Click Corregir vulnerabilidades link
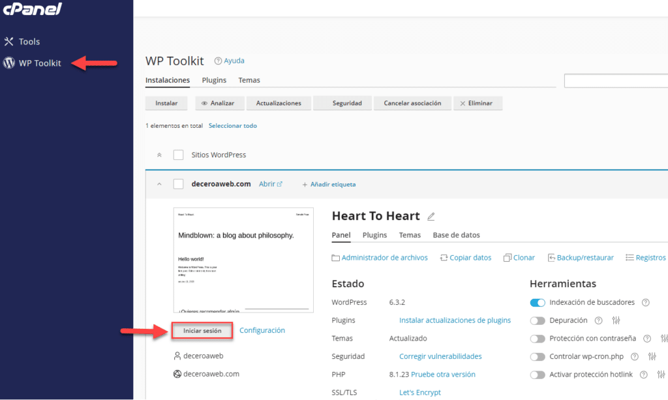The width and height of the screenshot is (668, 400). (440, 356)
